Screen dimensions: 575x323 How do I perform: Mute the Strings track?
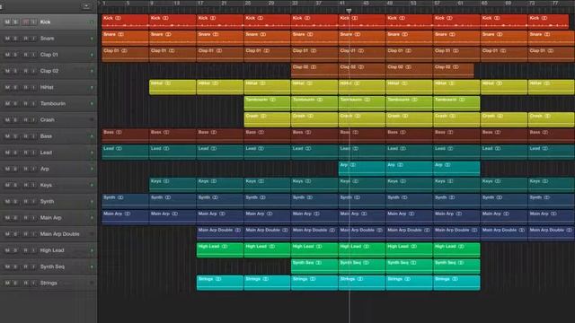tap(7, 283)
